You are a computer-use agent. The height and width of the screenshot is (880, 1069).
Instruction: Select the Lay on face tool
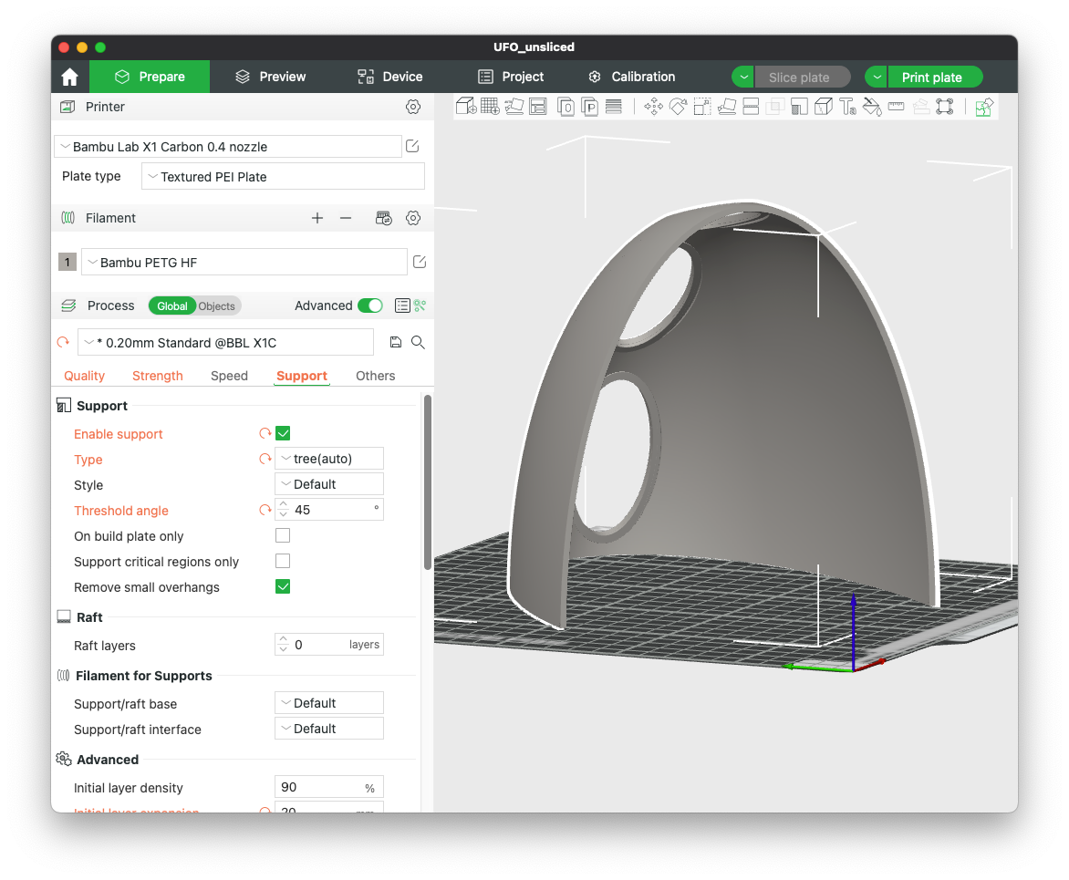pyautogui.click(x=727, y=107)
